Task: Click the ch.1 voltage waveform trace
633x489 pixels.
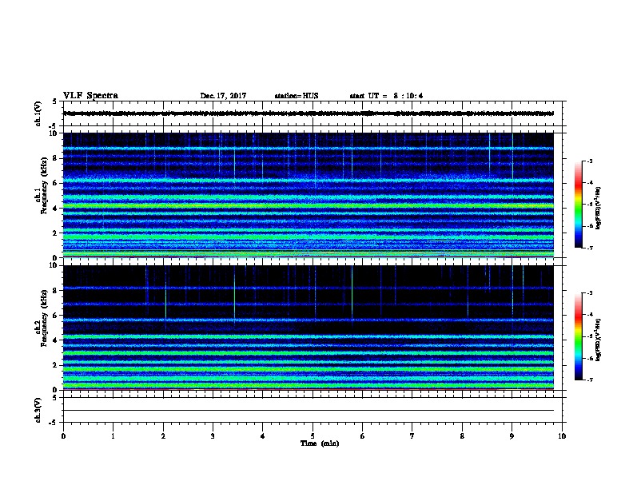Action: click(x=309, y=113)
